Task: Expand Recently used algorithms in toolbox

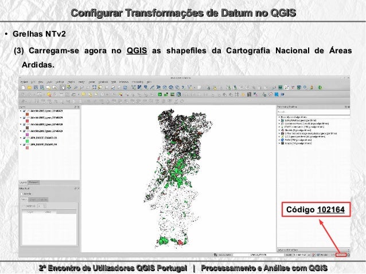Action: [x=279, y=117]
